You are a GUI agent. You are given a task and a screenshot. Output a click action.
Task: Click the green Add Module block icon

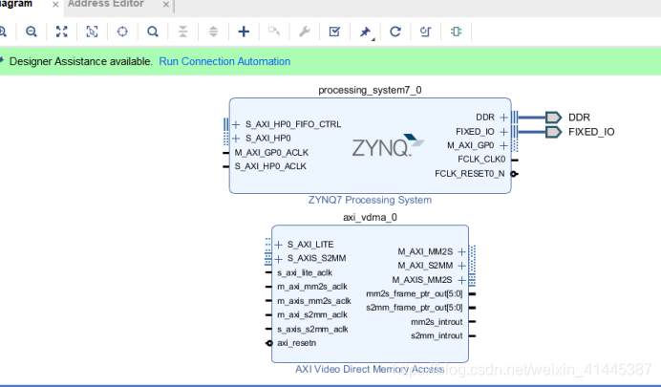pyautogui.click(x=457, y=32)
